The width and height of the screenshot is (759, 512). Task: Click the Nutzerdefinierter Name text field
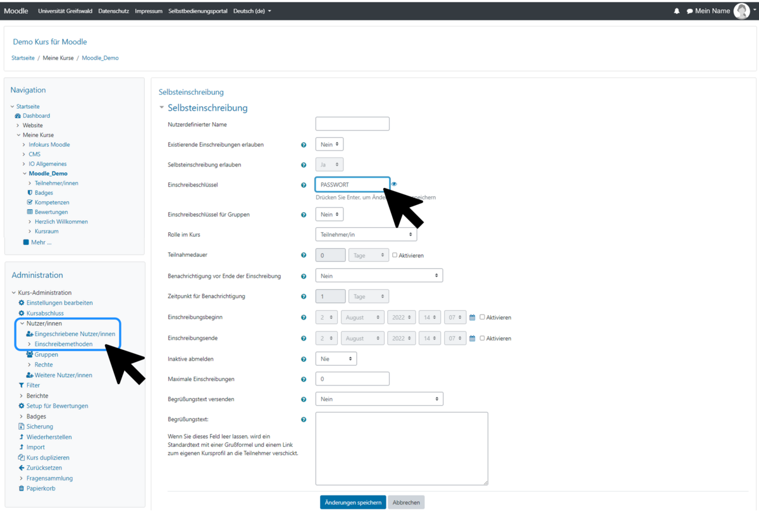[352, 124]
